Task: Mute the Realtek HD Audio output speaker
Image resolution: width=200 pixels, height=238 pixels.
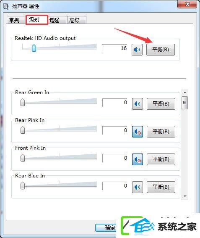Action: 137,50
